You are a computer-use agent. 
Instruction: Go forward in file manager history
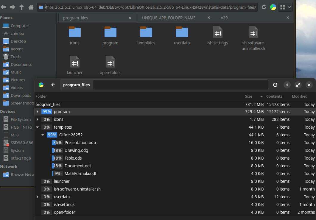click(x=13, y=7)
